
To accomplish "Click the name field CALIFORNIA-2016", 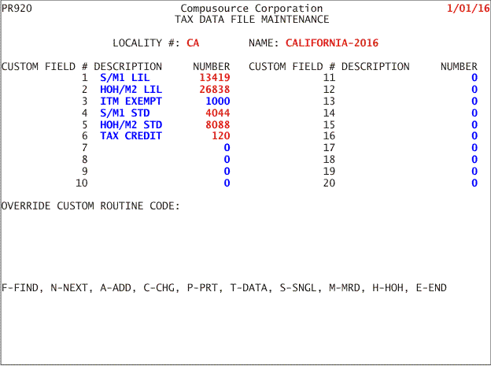I will point(332,43).
